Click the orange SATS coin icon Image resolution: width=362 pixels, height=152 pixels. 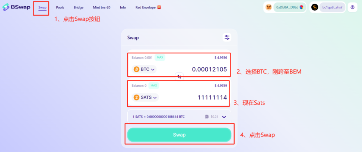click(x=136, y=97)
